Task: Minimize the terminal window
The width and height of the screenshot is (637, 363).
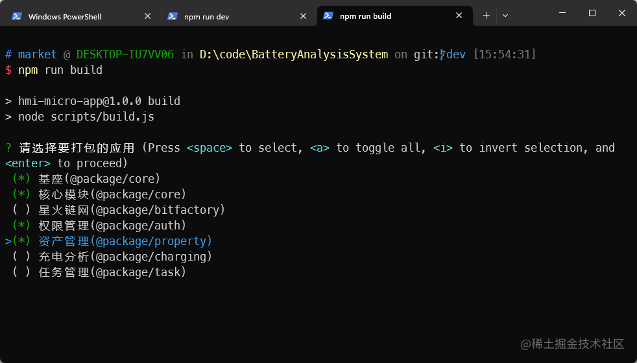Action: point(562,13)
